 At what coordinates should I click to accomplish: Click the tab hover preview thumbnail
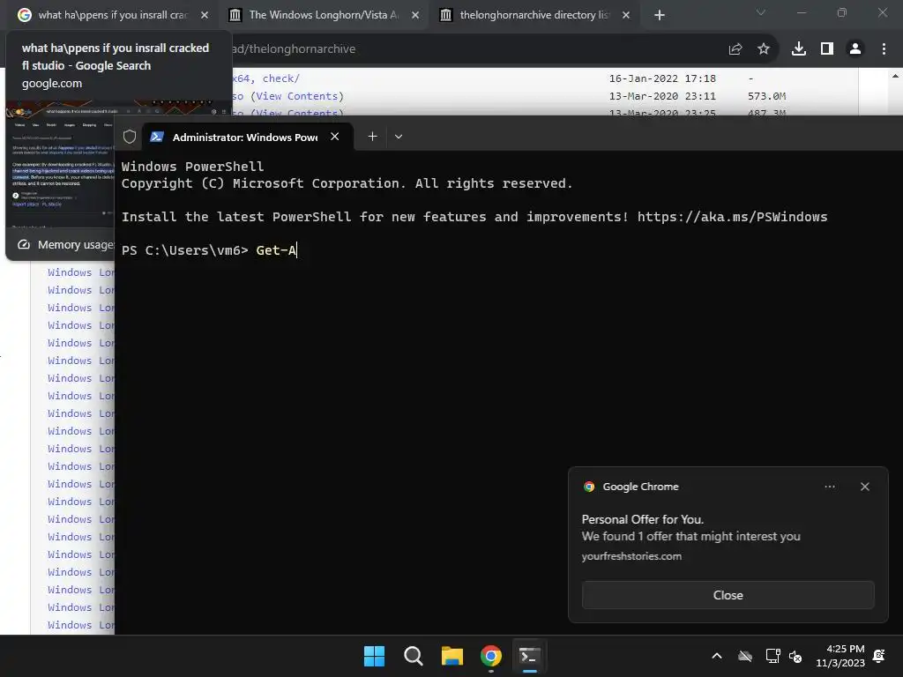61,164
